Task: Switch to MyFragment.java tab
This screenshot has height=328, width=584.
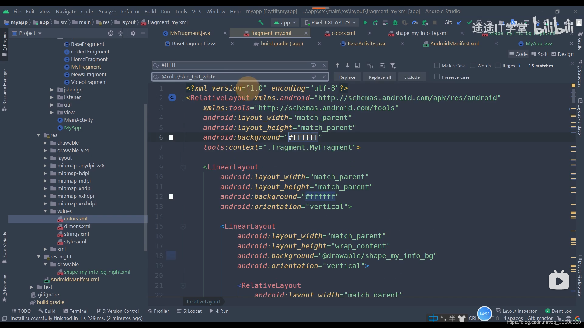Action: coord(190,33)
